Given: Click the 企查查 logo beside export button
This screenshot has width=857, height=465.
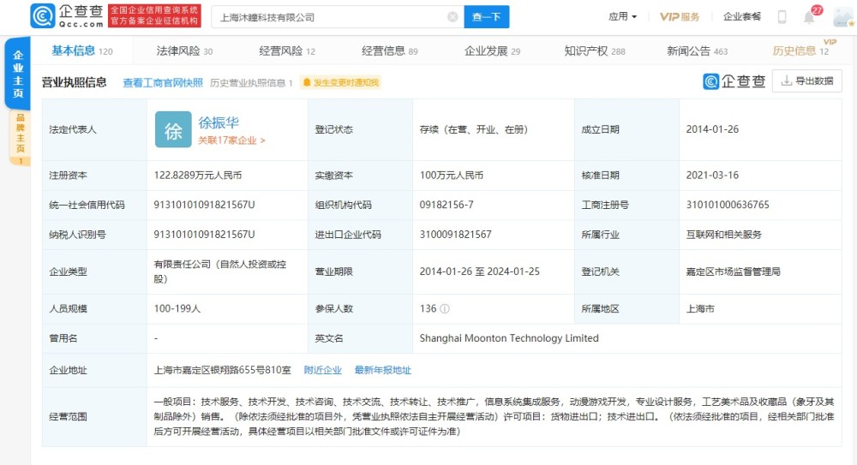Looking at the screenshot, I should pos(734,81).
